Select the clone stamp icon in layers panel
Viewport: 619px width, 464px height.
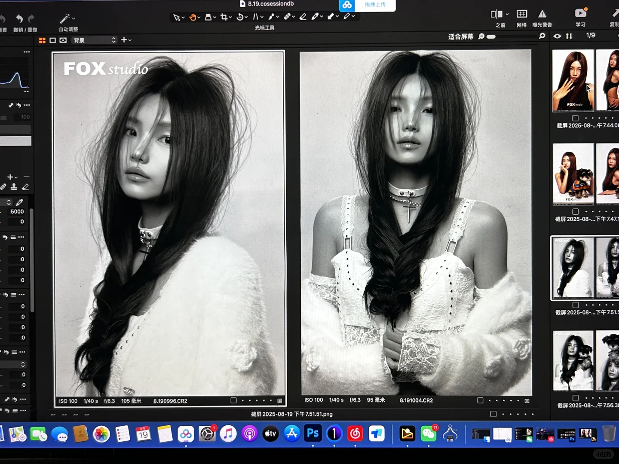(14, 187)
